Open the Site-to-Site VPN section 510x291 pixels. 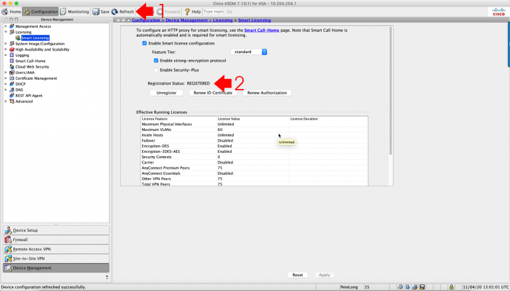click(56, 258)
